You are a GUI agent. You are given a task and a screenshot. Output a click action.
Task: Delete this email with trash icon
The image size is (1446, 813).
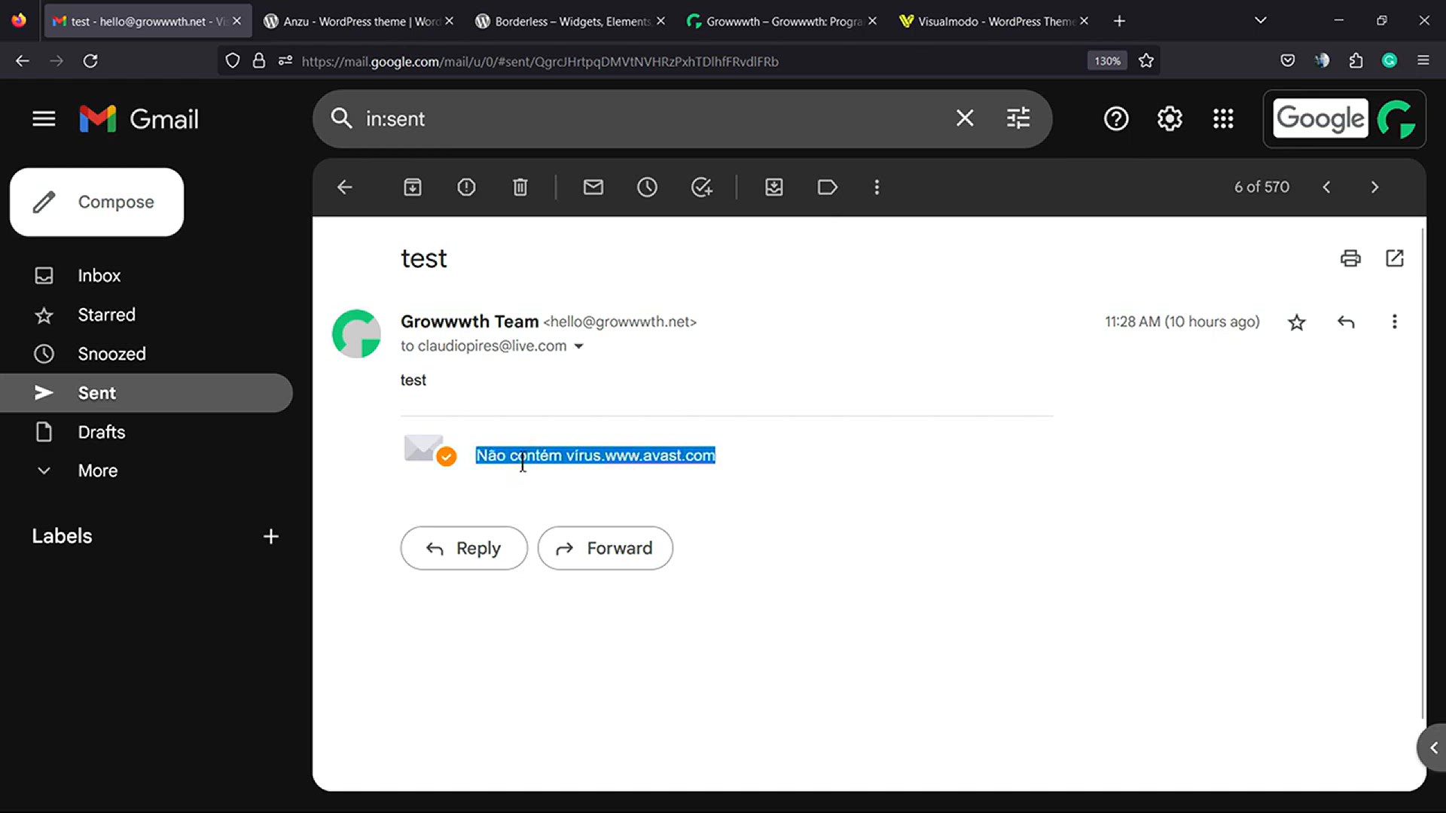(520, 187)
